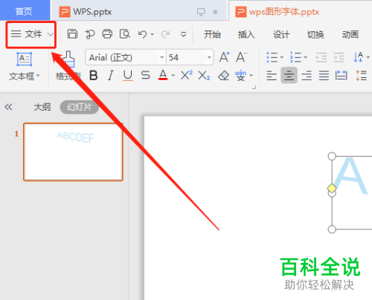The image size is (372, 300).
Task: Collapse the slide panel with double chevron
Action: coord(8,107)
